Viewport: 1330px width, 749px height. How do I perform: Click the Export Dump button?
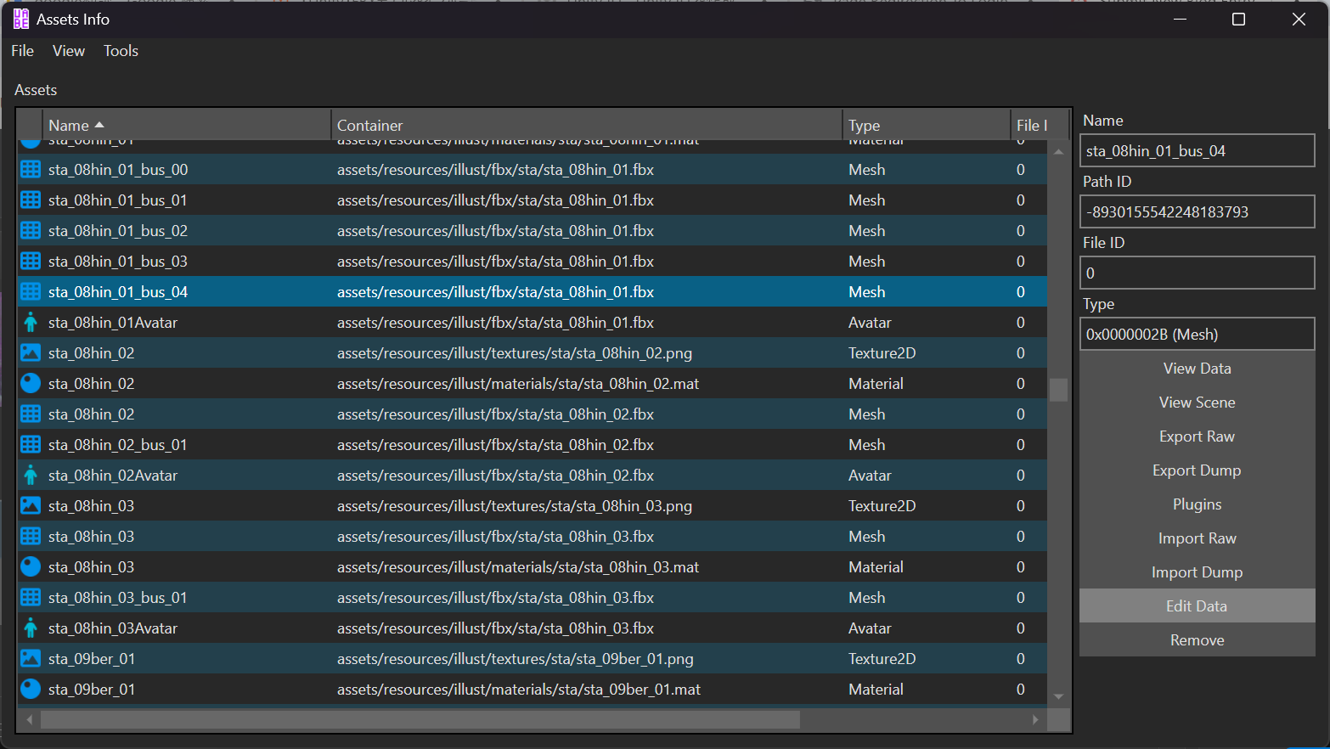1198,470
